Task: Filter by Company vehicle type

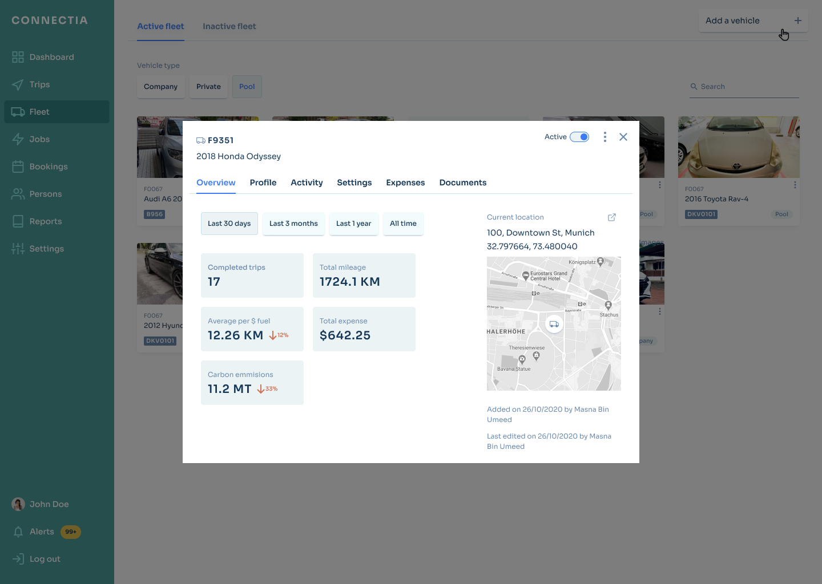Action: [x=161, y=87]
